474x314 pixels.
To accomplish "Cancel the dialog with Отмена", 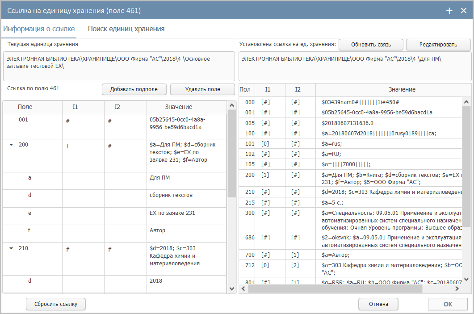I will pyautogui.click(x=378, y=304).
